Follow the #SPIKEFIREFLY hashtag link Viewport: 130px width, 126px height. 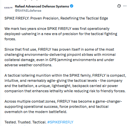click(x=60, y=122)
